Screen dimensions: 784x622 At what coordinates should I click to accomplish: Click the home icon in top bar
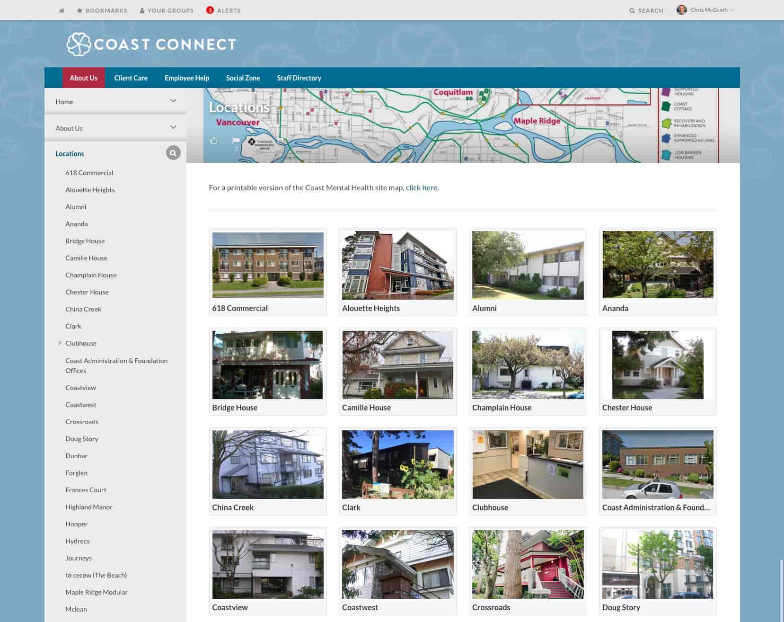pos(62,10)
